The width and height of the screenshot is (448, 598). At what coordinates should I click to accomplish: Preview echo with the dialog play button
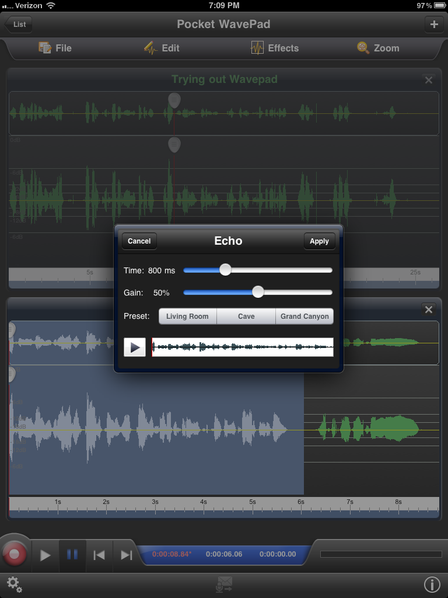(x=135, y=347)
